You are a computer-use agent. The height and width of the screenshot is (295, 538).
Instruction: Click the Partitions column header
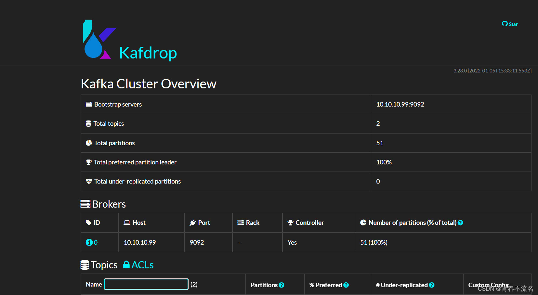tap(264, 285)
